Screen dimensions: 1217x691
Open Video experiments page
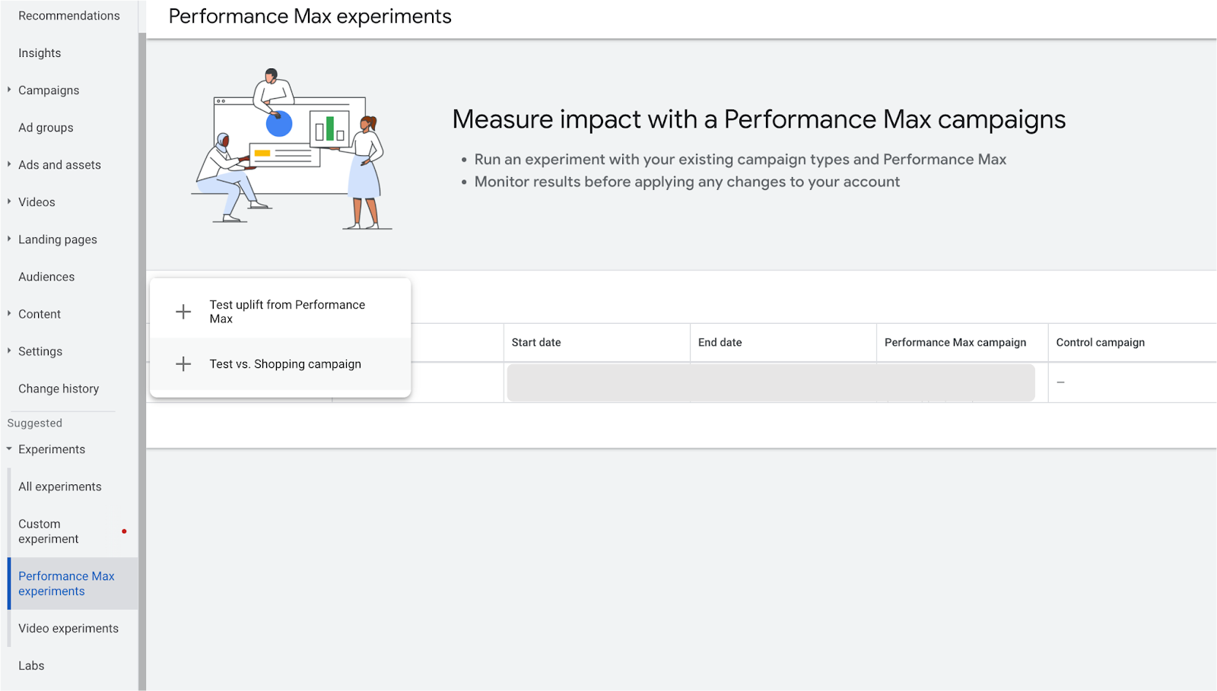68,629
